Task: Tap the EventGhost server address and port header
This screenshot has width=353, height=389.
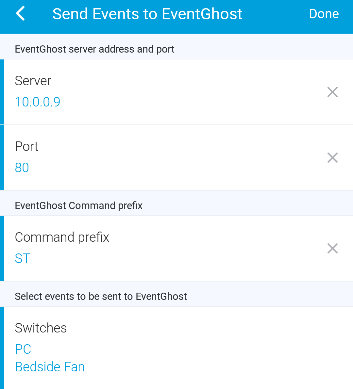Action: [94, 49]
